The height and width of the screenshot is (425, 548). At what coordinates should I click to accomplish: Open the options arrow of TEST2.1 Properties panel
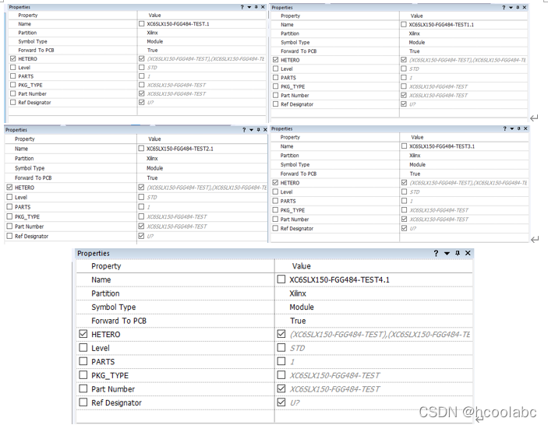click(x=251, y=130)
